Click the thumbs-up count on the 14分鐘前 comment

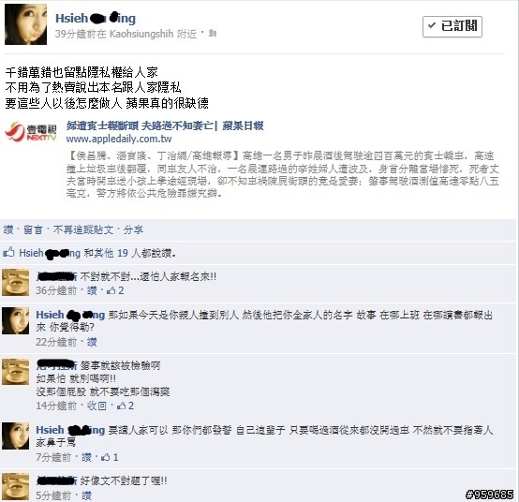click(126, 406)
